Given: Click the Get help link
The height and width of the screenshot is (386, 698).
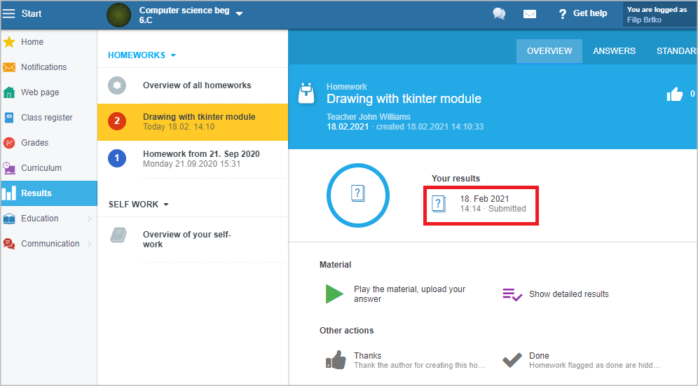Looking at the screenshot, I should click(590, 13).
